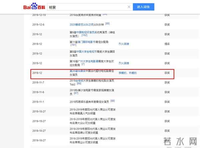Click 获奖 in the 2019-11-7 row

[167, 83]
